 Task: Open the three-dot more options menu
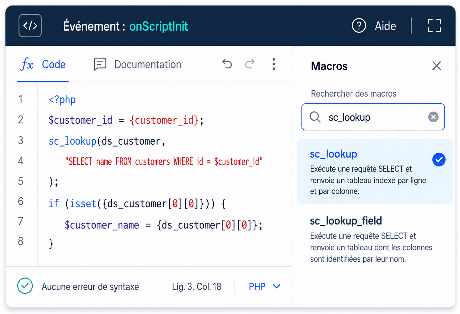tap(274, 64)
